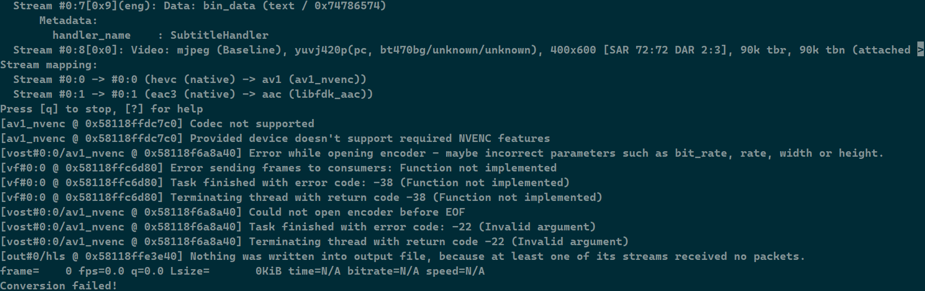Click the "av1 (av1_nvenc)" mapping text
Image resolution: width=925 pixels, height=291 pixels.
pos(314,80)
